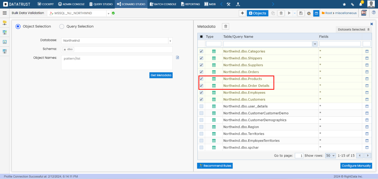378x179 pixels.
Task: Expand the Database dropdown showing Northwind
Action: point(170,41)
